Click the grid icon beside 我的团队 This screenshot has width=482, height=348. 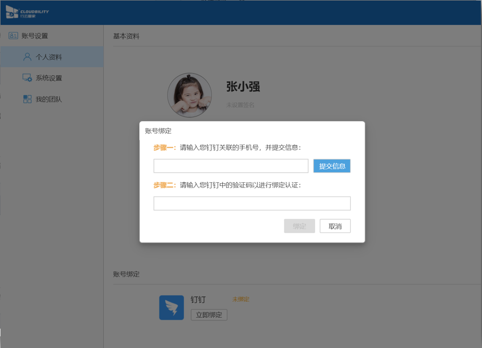[x=27, y=99]
